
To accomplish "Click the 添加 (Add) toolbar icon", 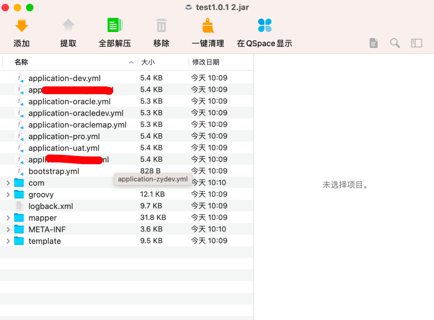I will point(22,25).
